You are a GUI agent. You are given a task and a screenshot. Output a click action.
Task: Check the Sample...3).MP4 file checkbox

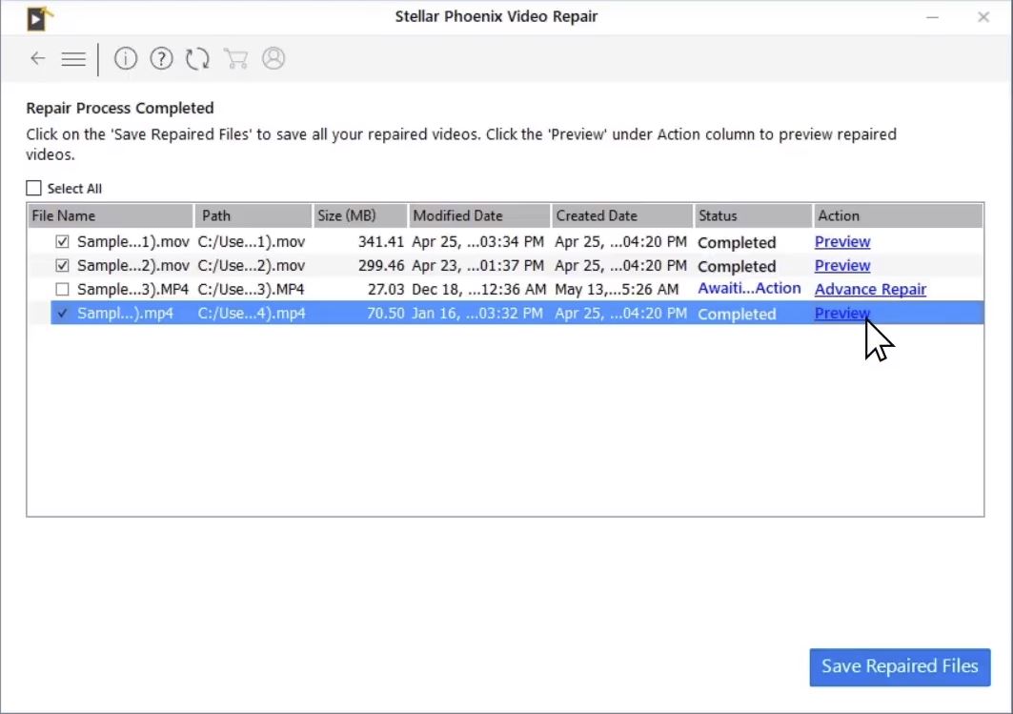click(63, 290)
